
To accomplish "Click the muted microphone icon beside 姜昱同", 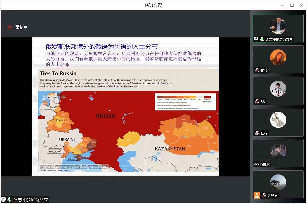I will pyautogui.click(x=264, y=195).
